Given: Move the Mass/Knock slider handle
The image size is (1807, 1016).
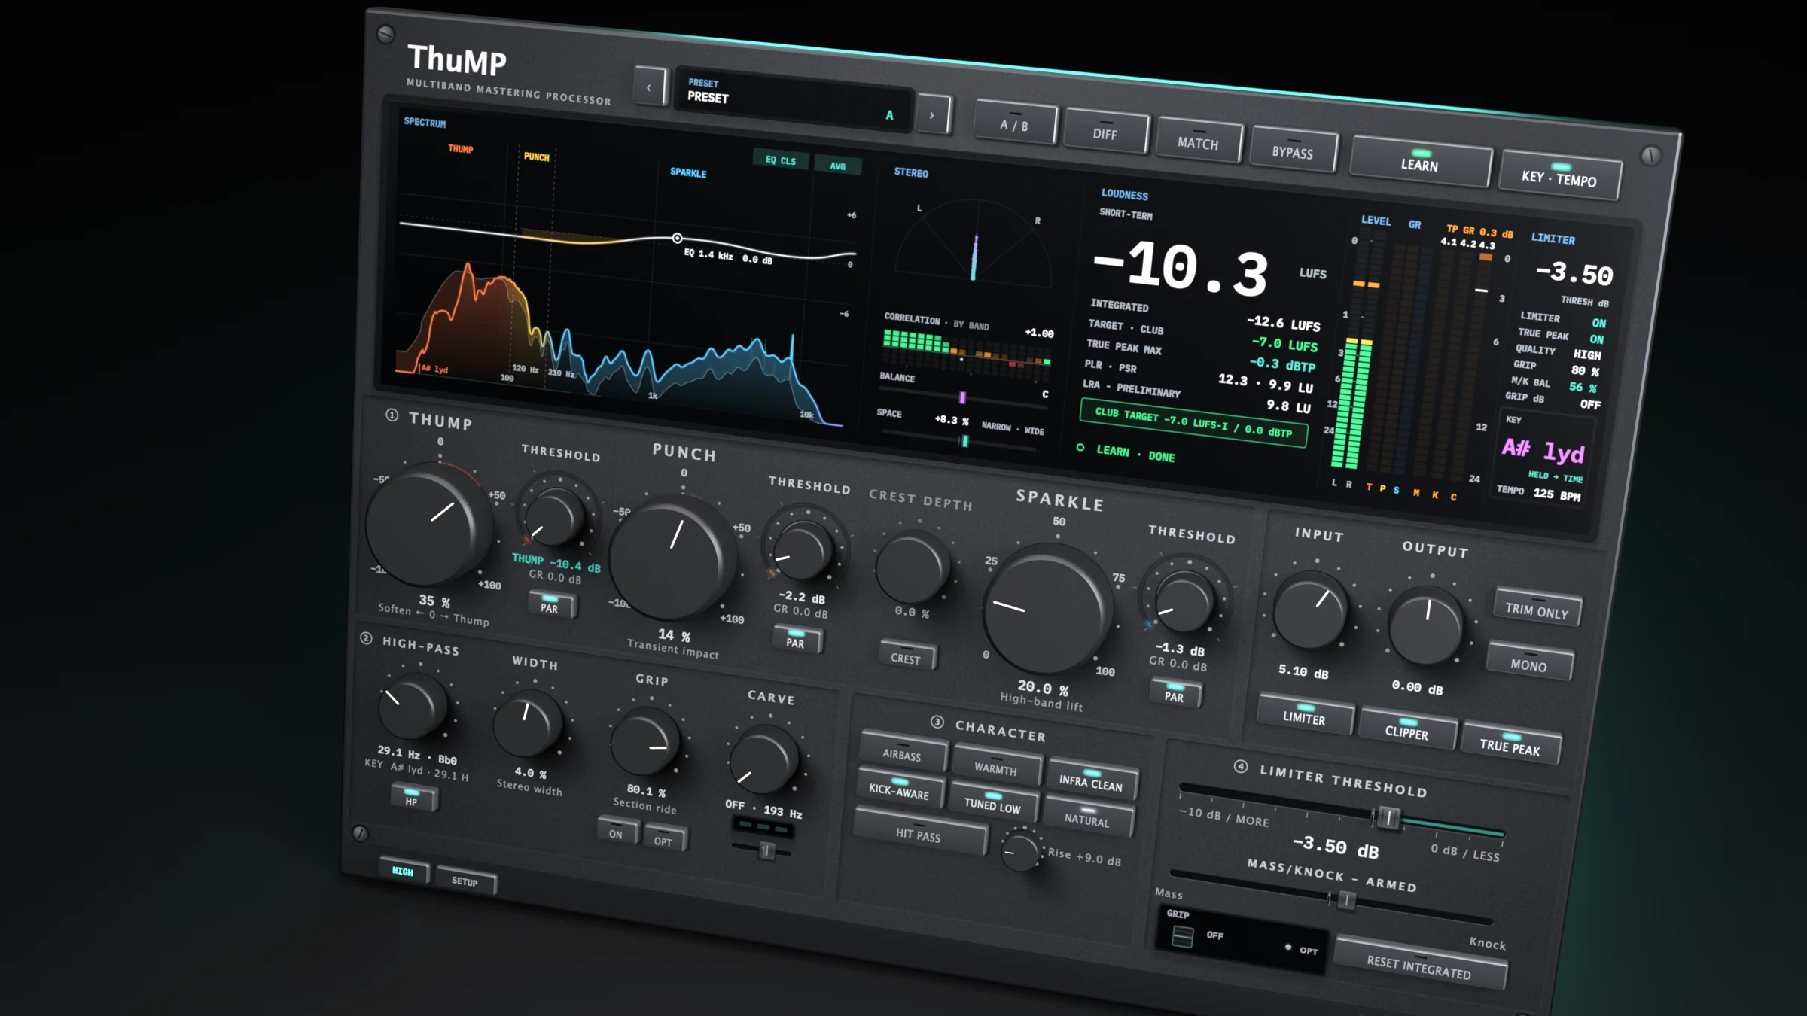Looking at the screenshot, I should 1347,900.
